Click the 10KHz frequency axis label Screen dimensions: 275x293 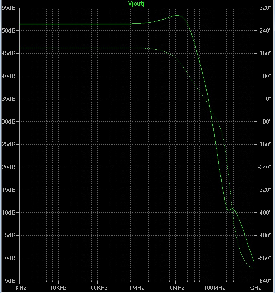click(x=58, y=288)
